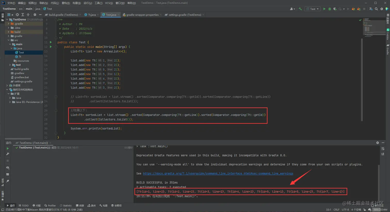
Task: Toggle scroll to end in console
Action: click(383, 154)
